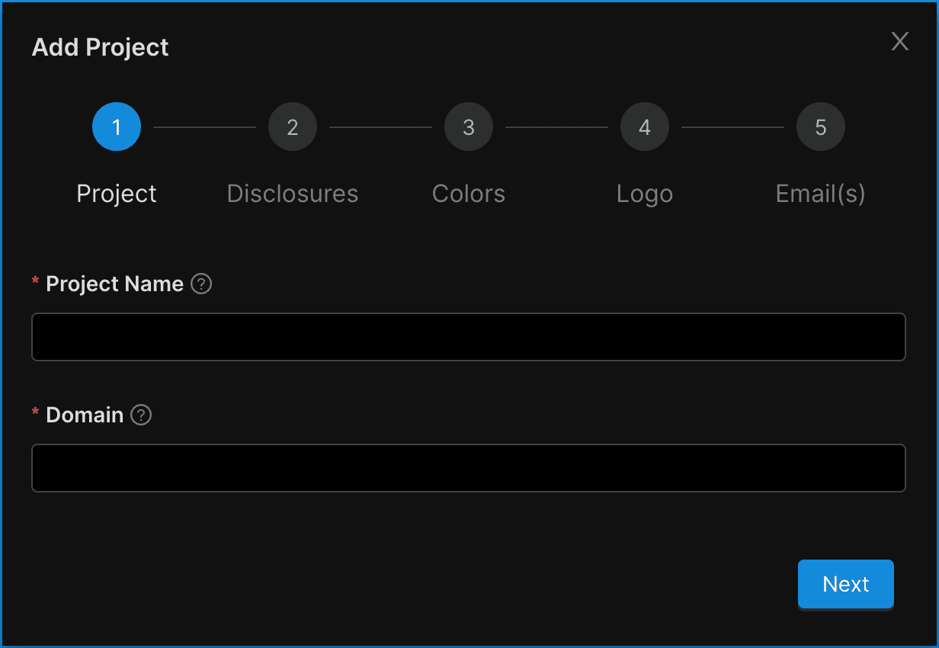
Task: Select the Disclosures step label
Action: pyautogui.click(x=293, y=194)
